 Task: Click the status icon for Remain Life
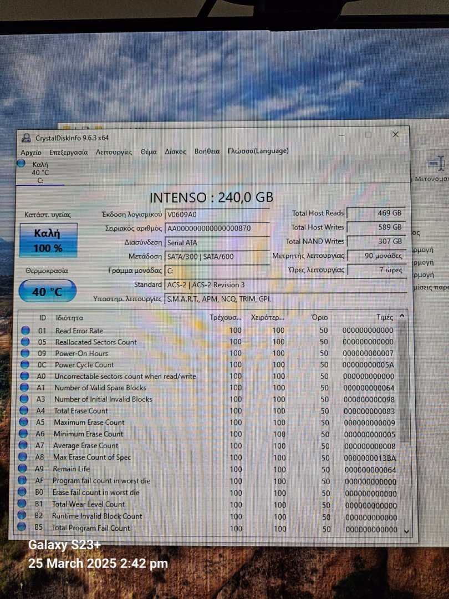point(23,468)
